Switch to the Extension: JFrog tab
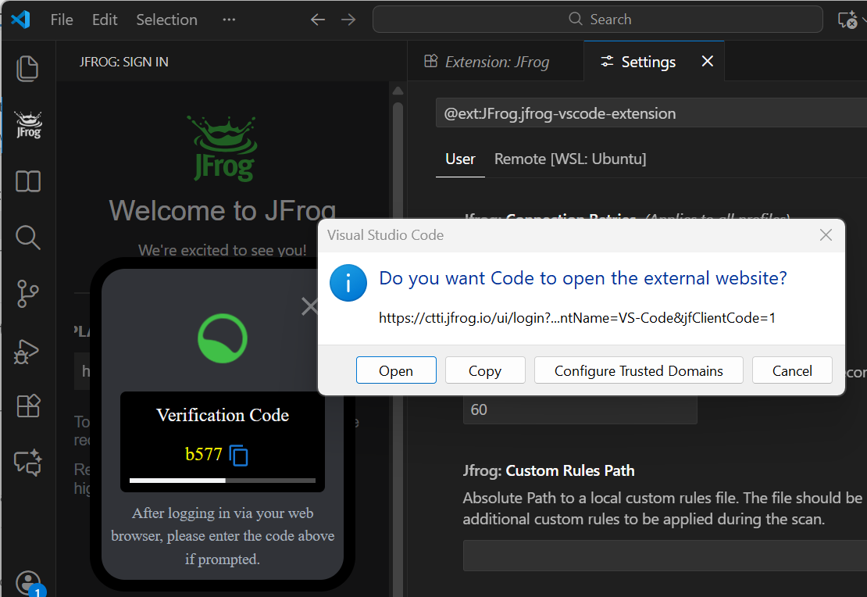 coord(495,61)
